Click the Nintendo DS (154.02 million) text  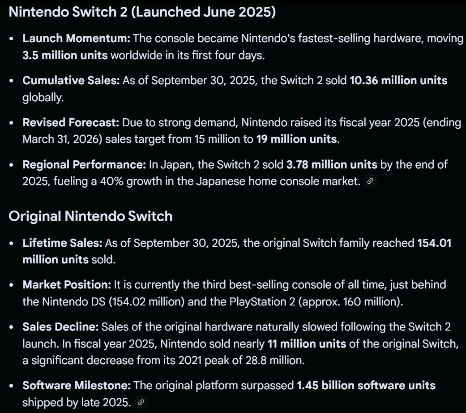point(103,301)
